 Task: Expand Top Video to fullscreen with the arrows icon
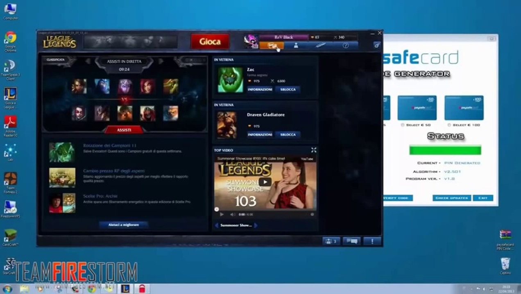pyautogui.click(x=313, y=150)
